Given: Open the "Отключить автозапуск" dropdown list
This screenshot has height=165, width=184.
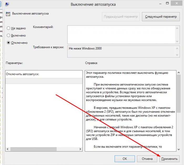Looking at the screenshot, I should click(x=44, y=81).
